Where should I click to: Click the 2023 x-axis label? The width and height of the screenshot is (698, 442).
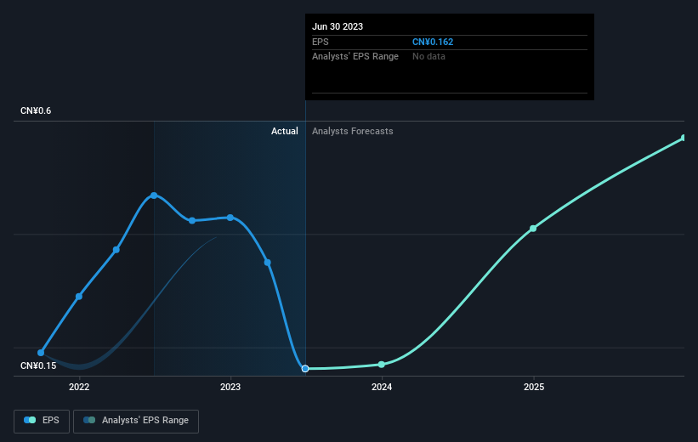point(230,387)
